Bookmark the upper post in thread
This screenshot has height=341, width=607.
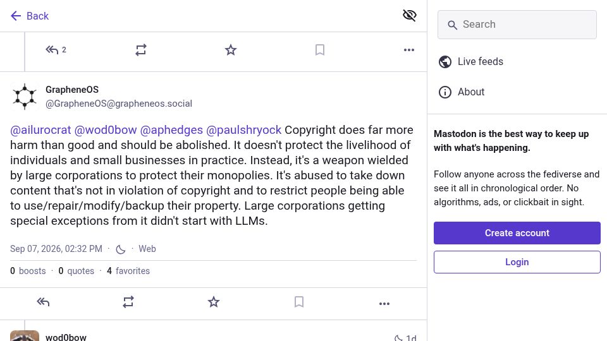click(x=320, y=50)
